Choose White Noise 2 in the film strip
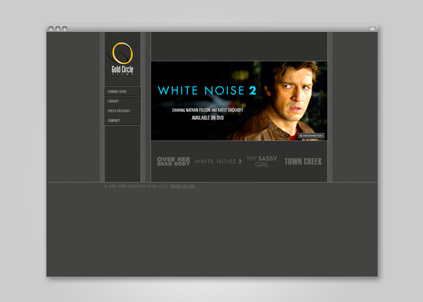423x302 pixels. (x=218, y=161)
